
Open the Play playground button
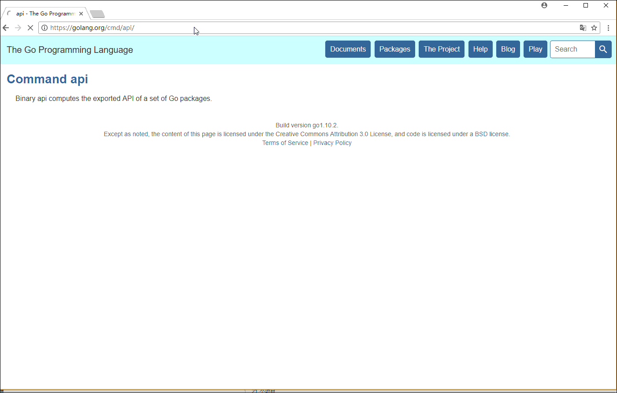(x=535, y=49)
